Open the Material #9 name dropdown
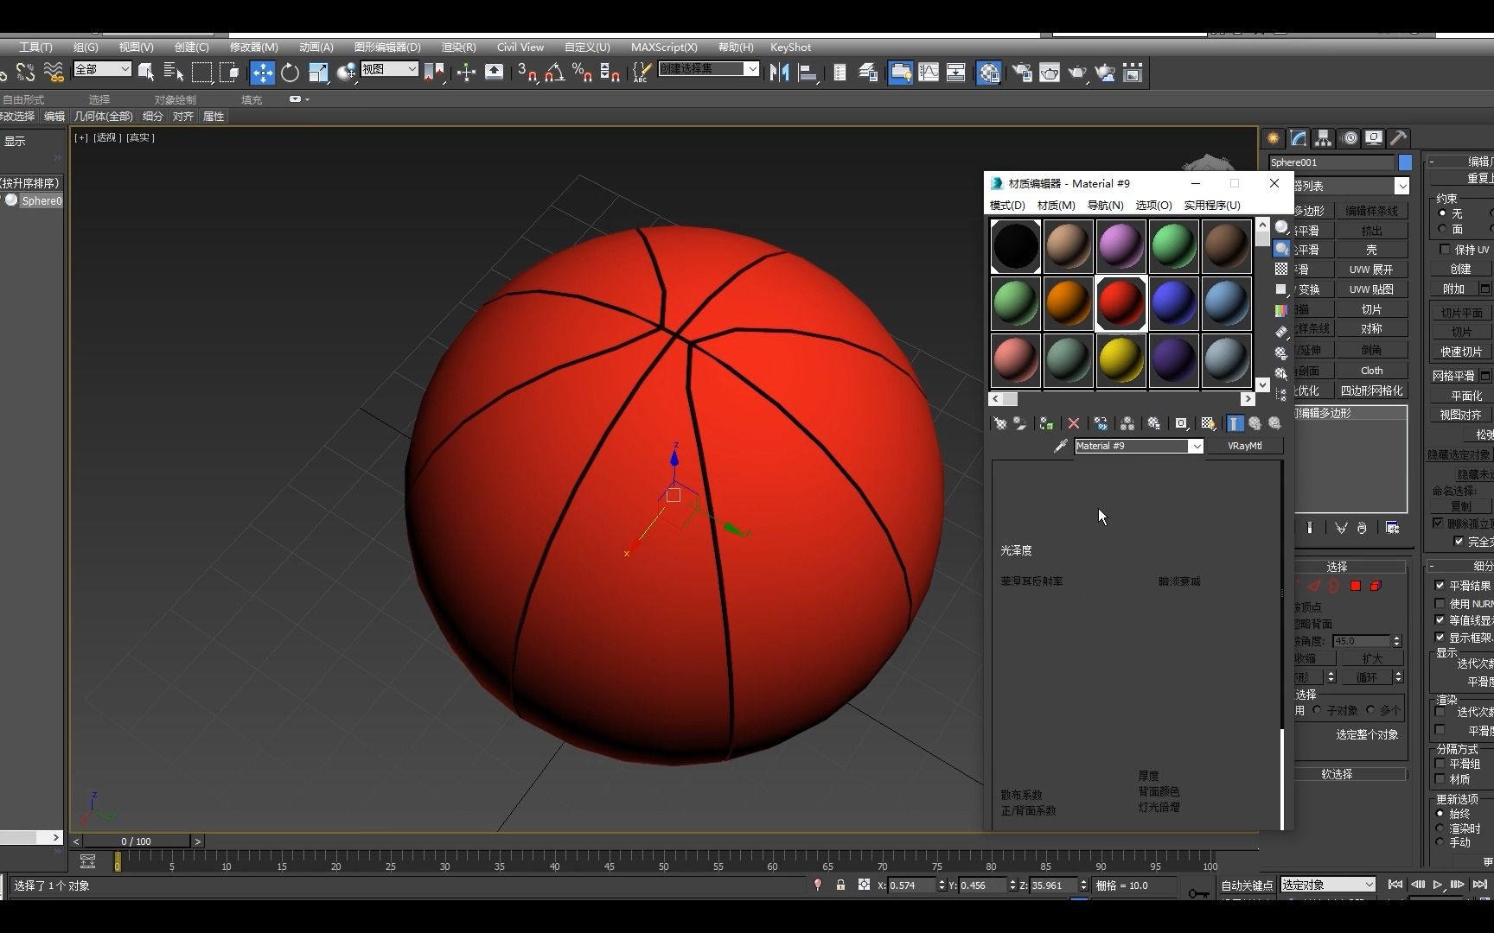This screenshot has width=1494, height=933. [1197, 446]
